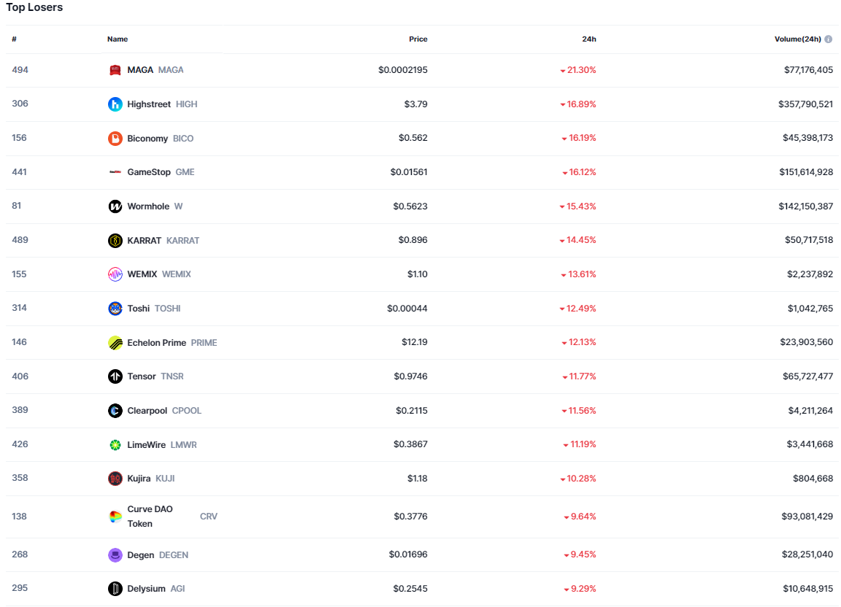841x607 pixels.
Task: Open the Kujira KUJI coin page
Action: (x=139, y=479)
